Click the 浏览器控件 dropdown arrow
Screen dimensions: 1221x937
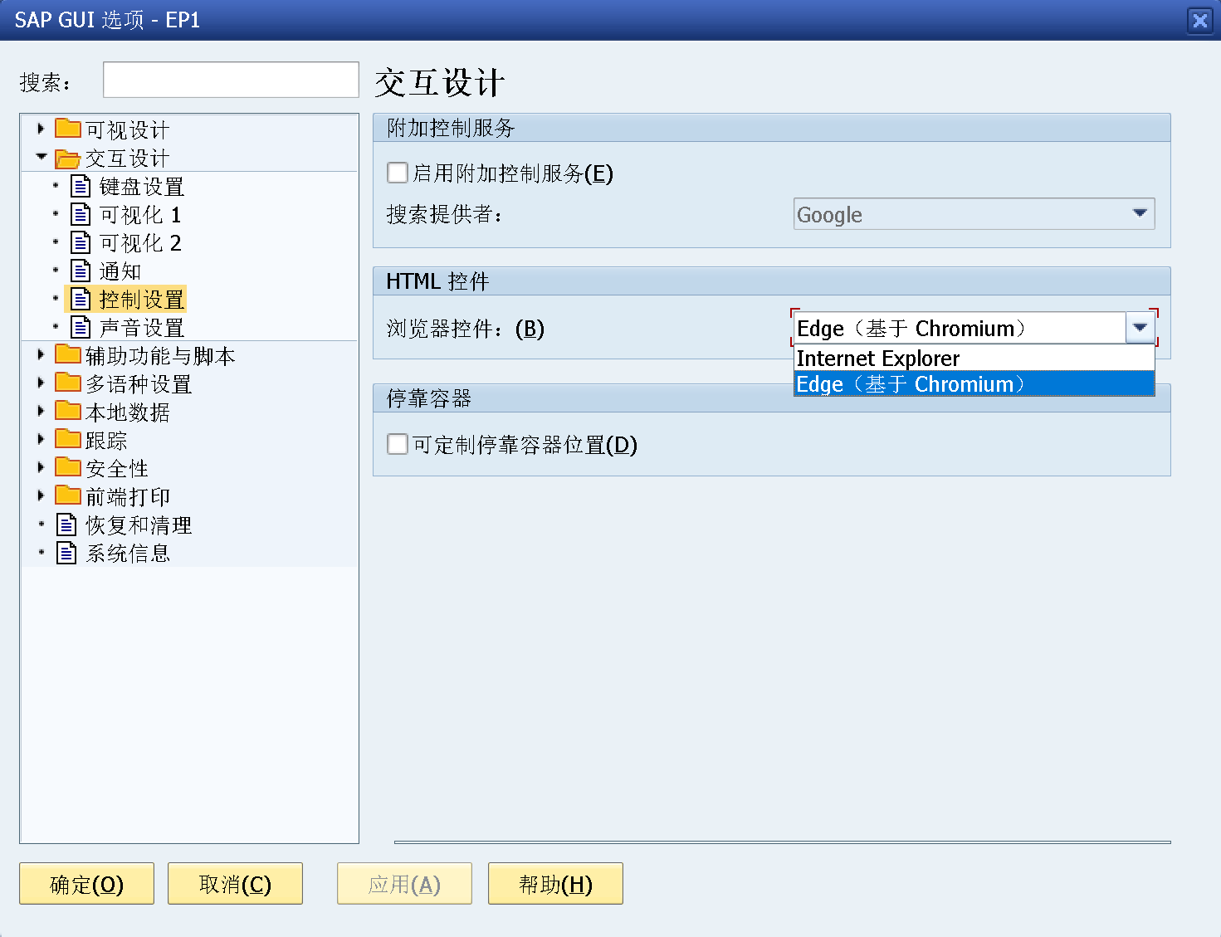point(1139,328)
